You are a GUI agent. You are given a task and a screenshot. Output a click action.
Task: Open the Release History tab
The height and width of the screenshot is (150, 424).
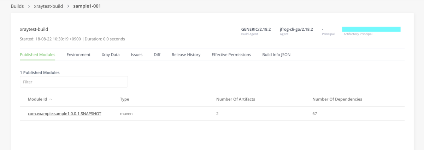tap(186, 55)
